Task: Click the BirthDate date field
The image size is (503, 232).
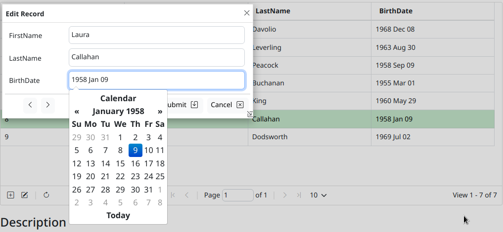Action: (156, 80)
